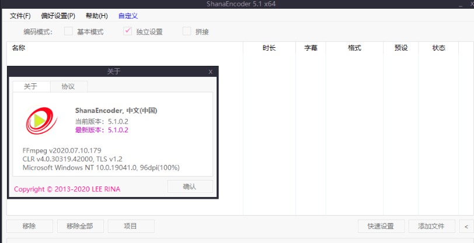Click the 项目 button
Viewport: 474px width, 243px height.
(131, 226)
